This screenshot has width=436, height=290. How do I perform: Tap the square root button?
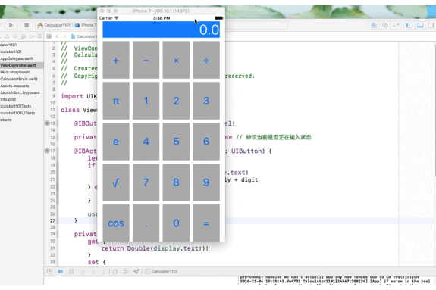[116, 182]
